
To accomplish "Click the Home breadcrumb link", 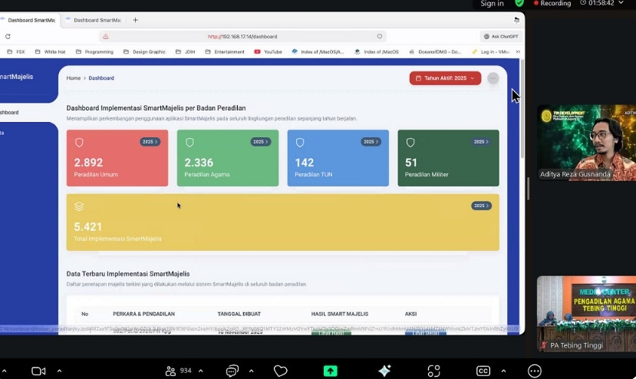I will (x=73, y=78).
